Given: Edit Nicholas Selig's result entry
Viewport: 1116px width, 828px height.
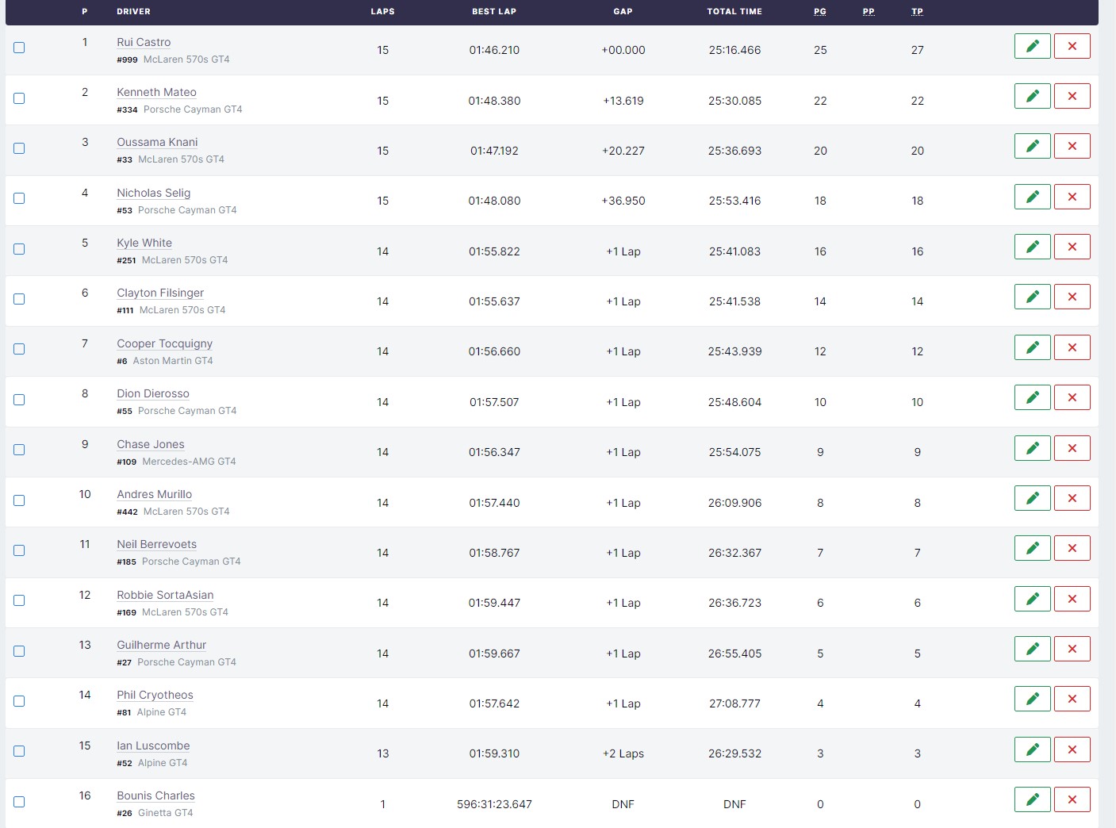Looking at the screenshot, I should click(x=1032, y=197).
